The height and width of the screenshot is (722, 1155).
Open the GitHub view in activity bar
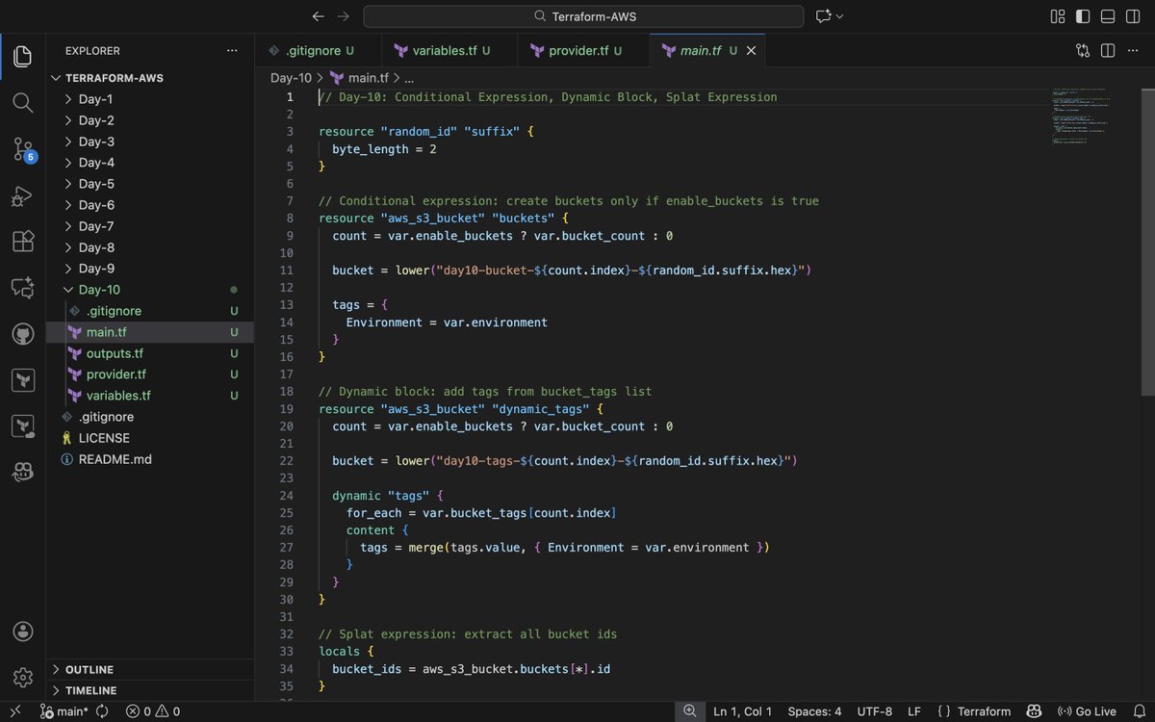[23, 333]
